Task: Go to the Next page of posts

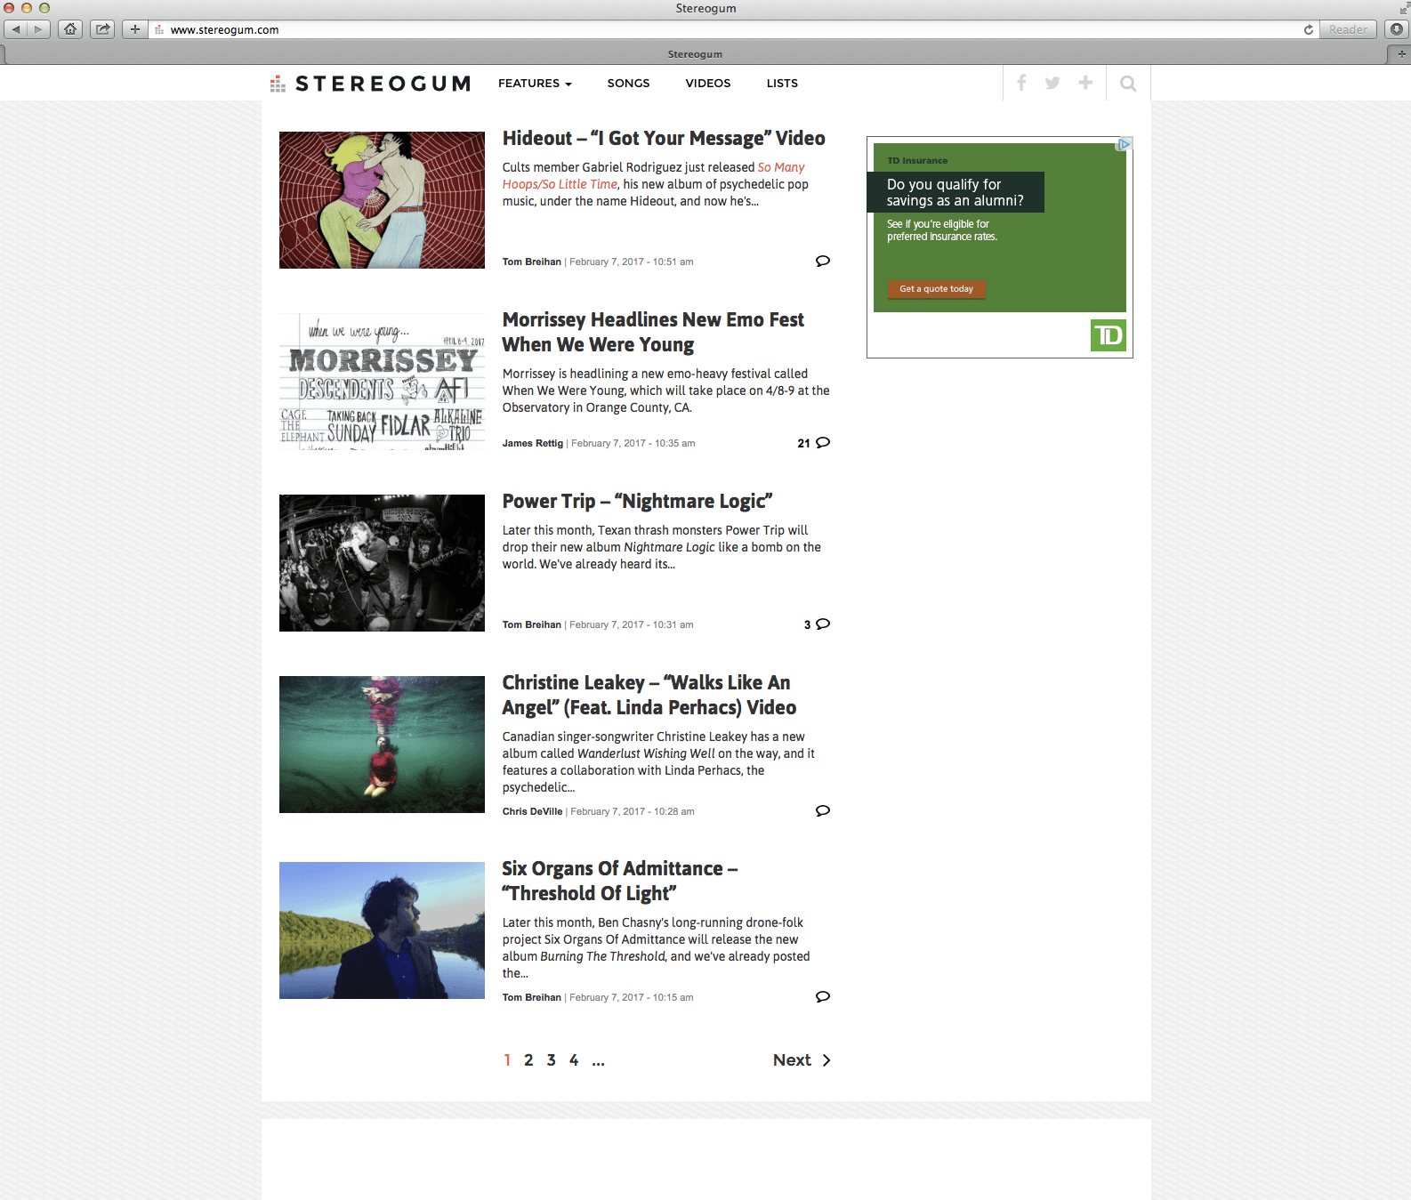Action: click(x=802, y=1059)
